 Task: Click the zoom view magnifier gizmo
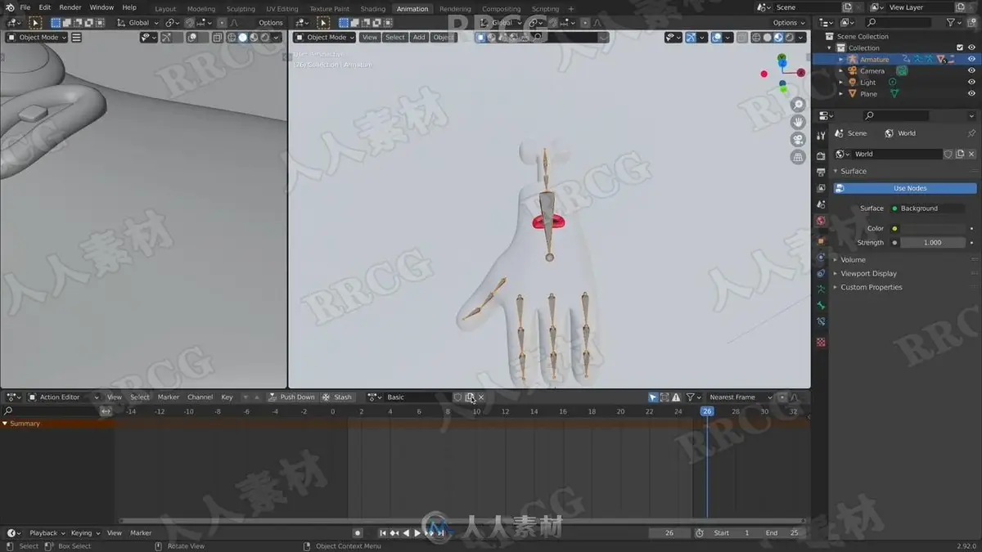pyautogui.click(x=798, y=105)
